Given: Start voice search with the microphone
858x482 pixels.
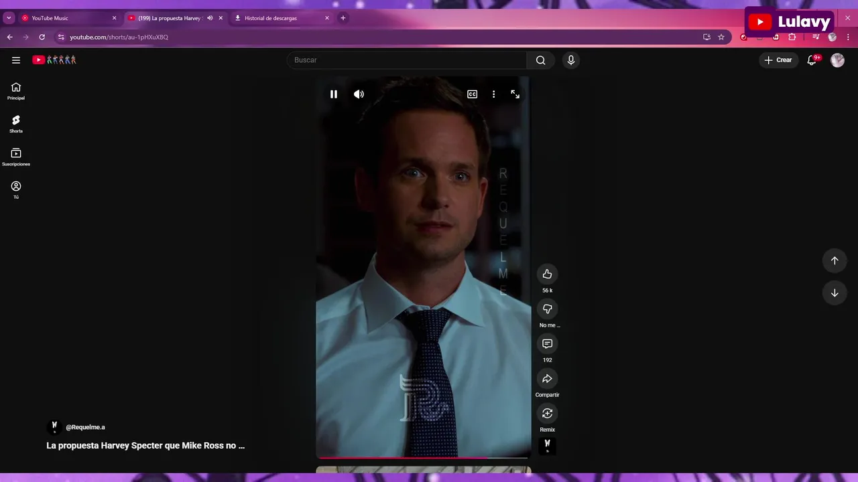Looking at the screenshot, I should point(571,60).
